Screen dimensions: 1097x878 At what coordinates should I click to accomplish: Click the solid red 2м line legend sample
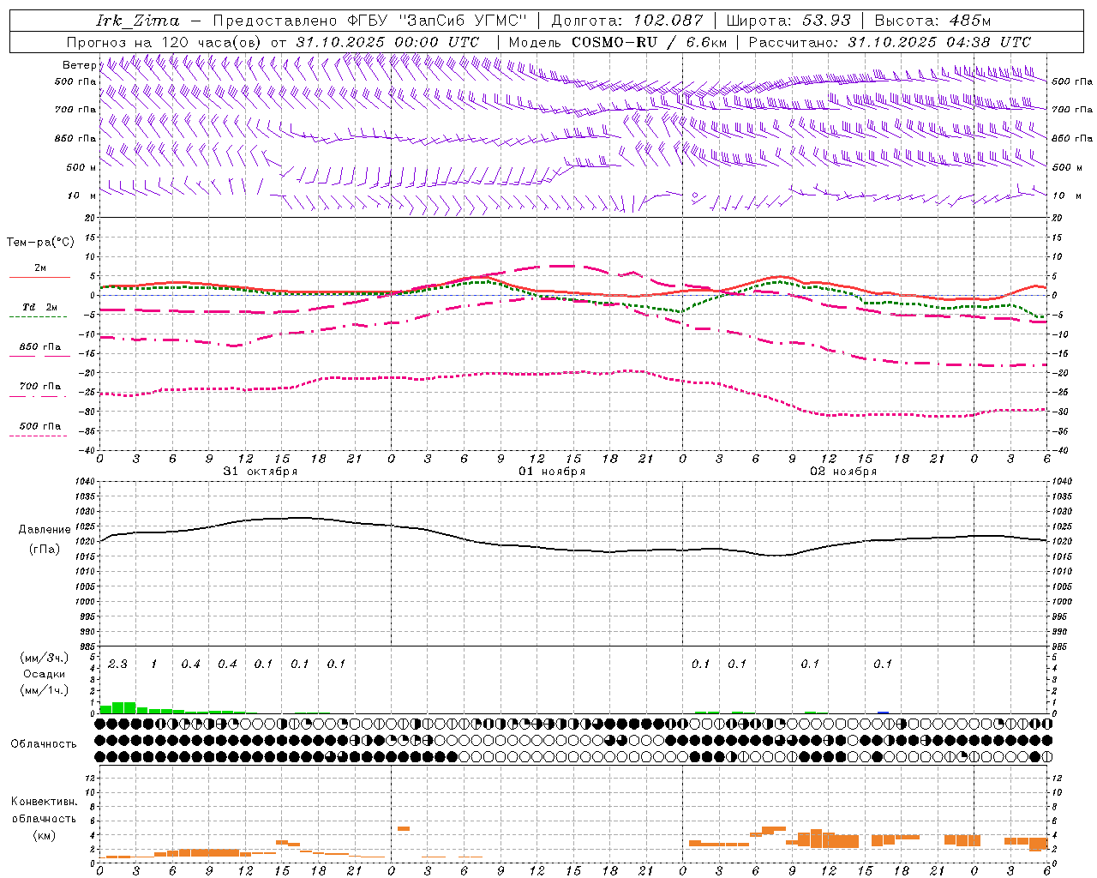pos(39,277)
